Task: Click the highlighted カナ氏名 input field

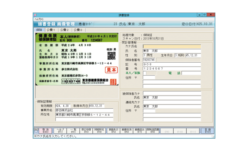Action: click(x=172, y=46)
